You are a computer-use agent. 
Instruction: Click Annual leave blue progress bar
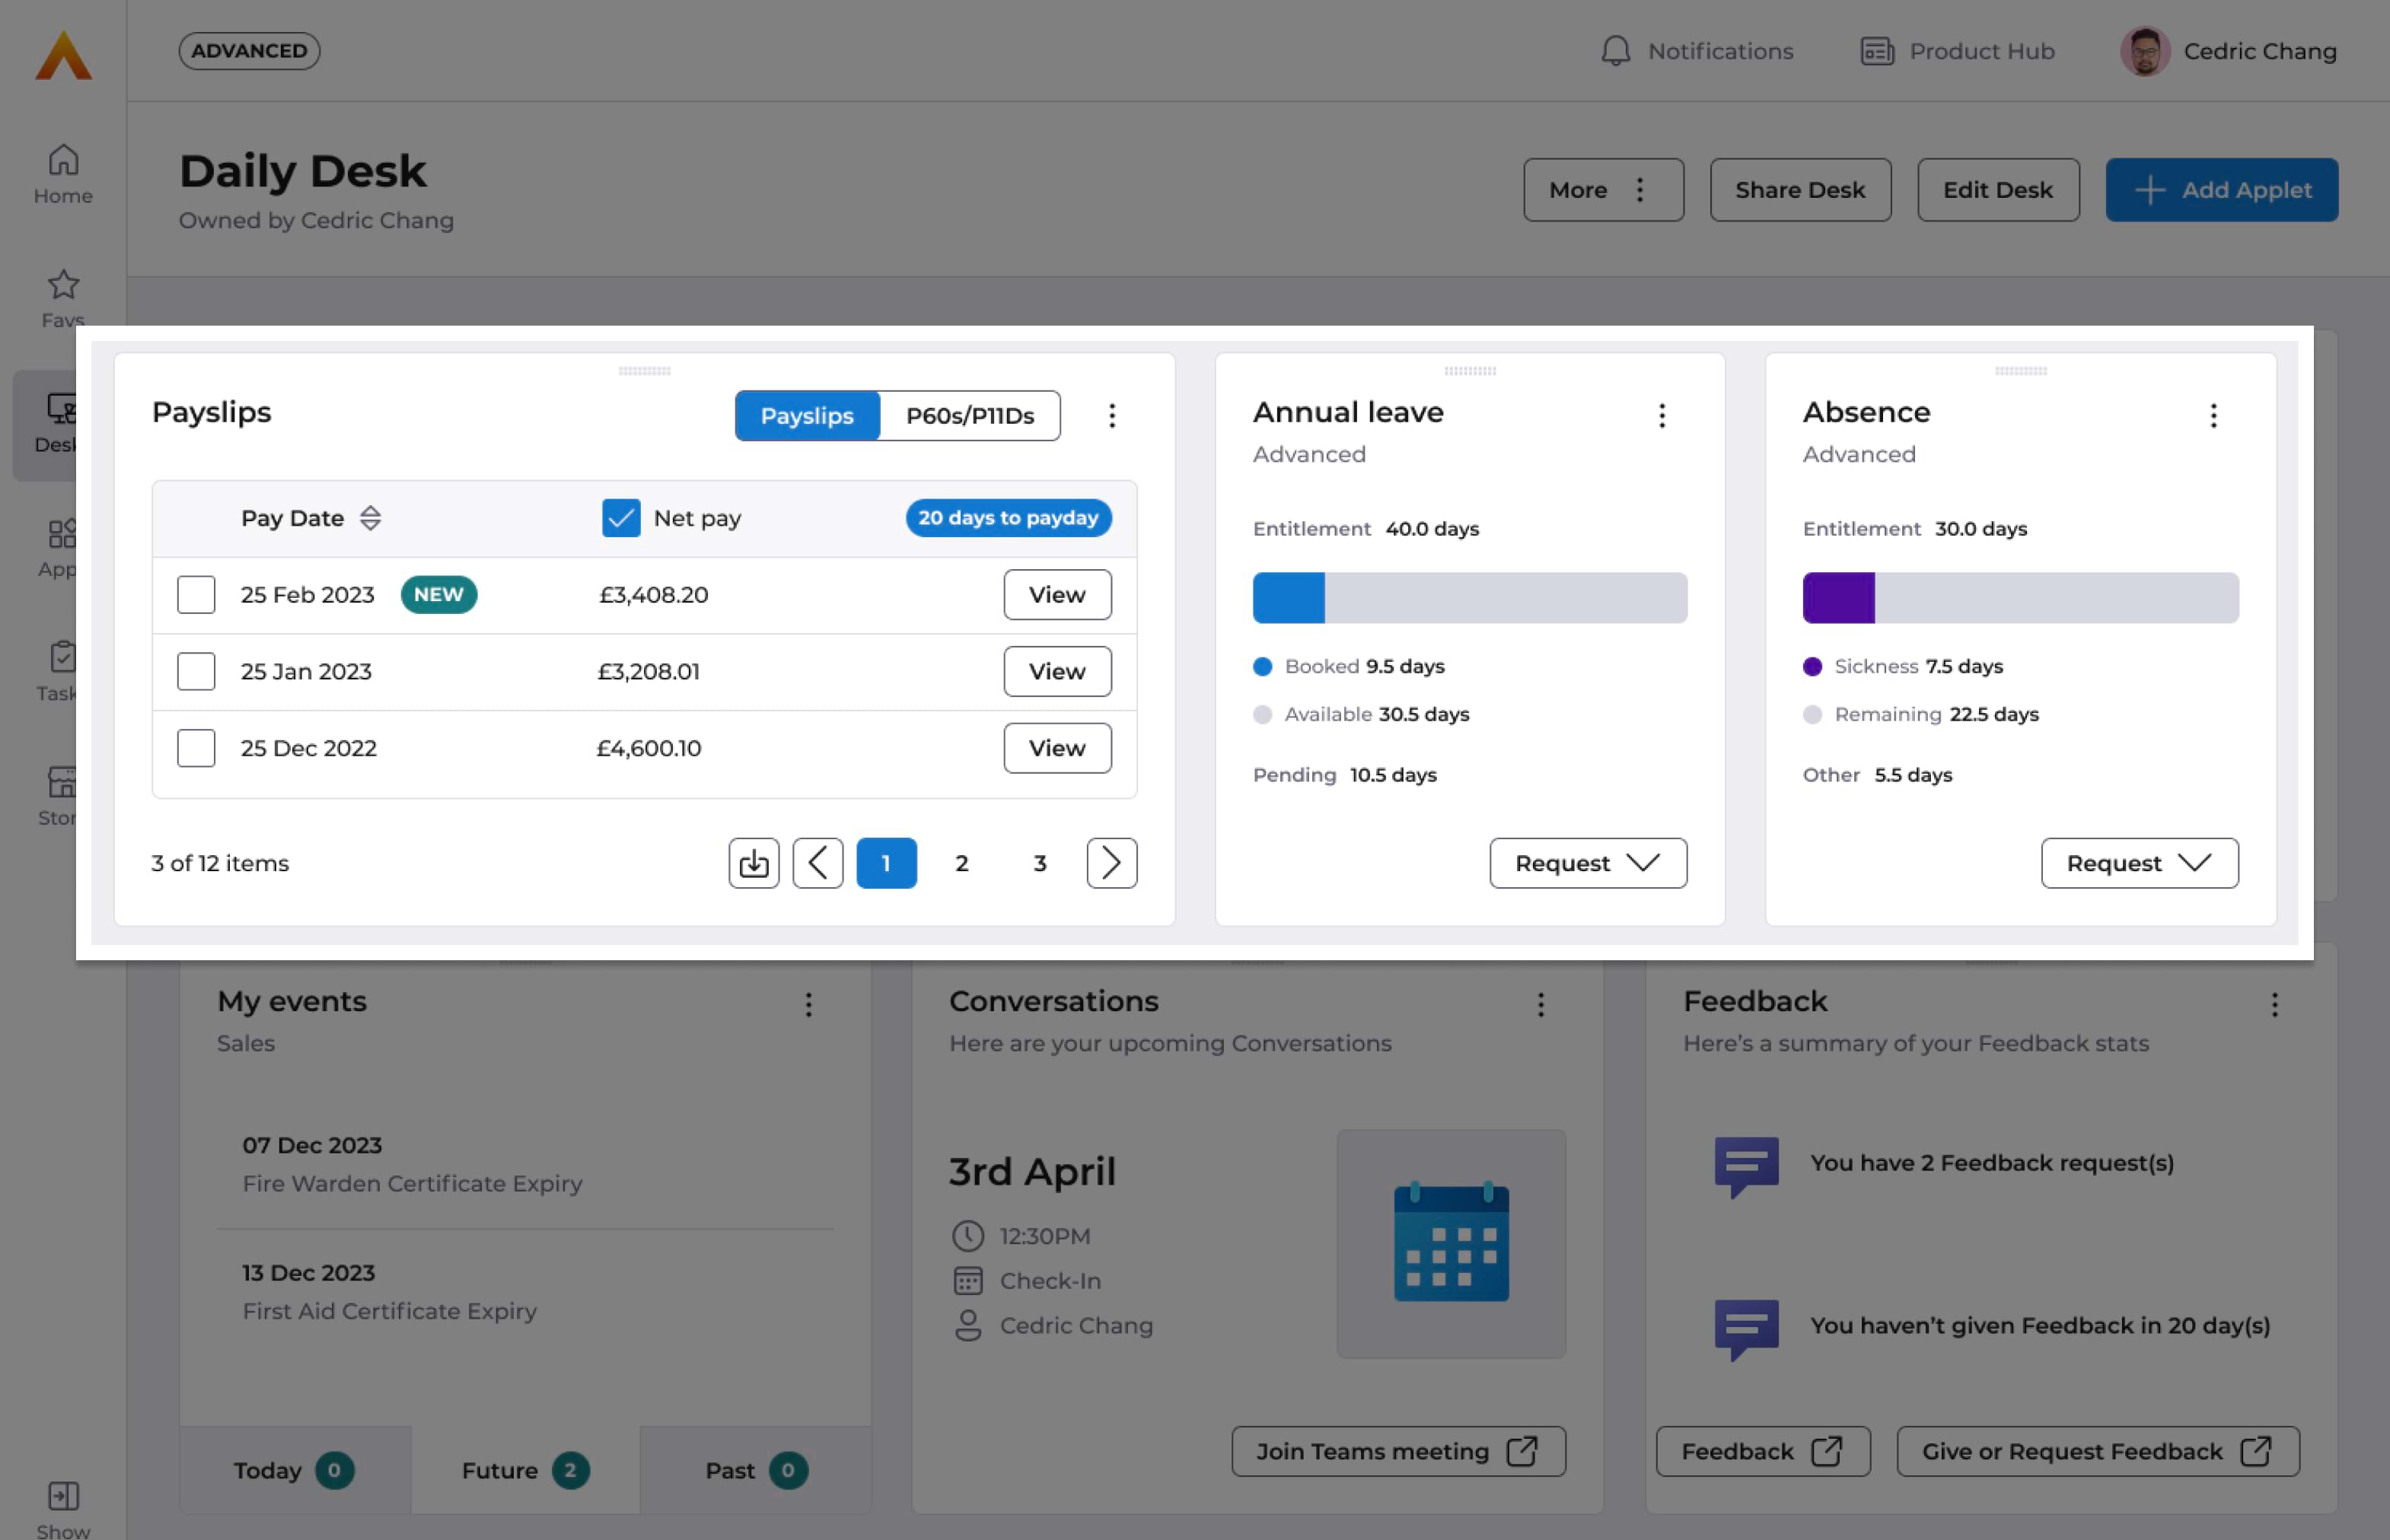pyautogui.click(x=1289, y=598)
